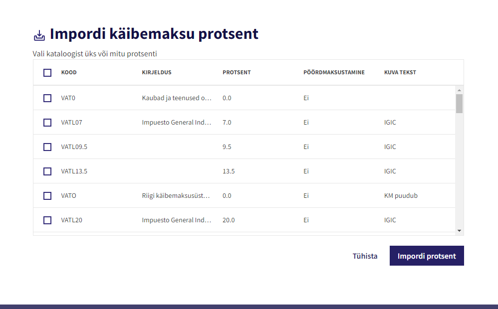
Task: Cancel with the Tühista button
Action: [365, 256]
